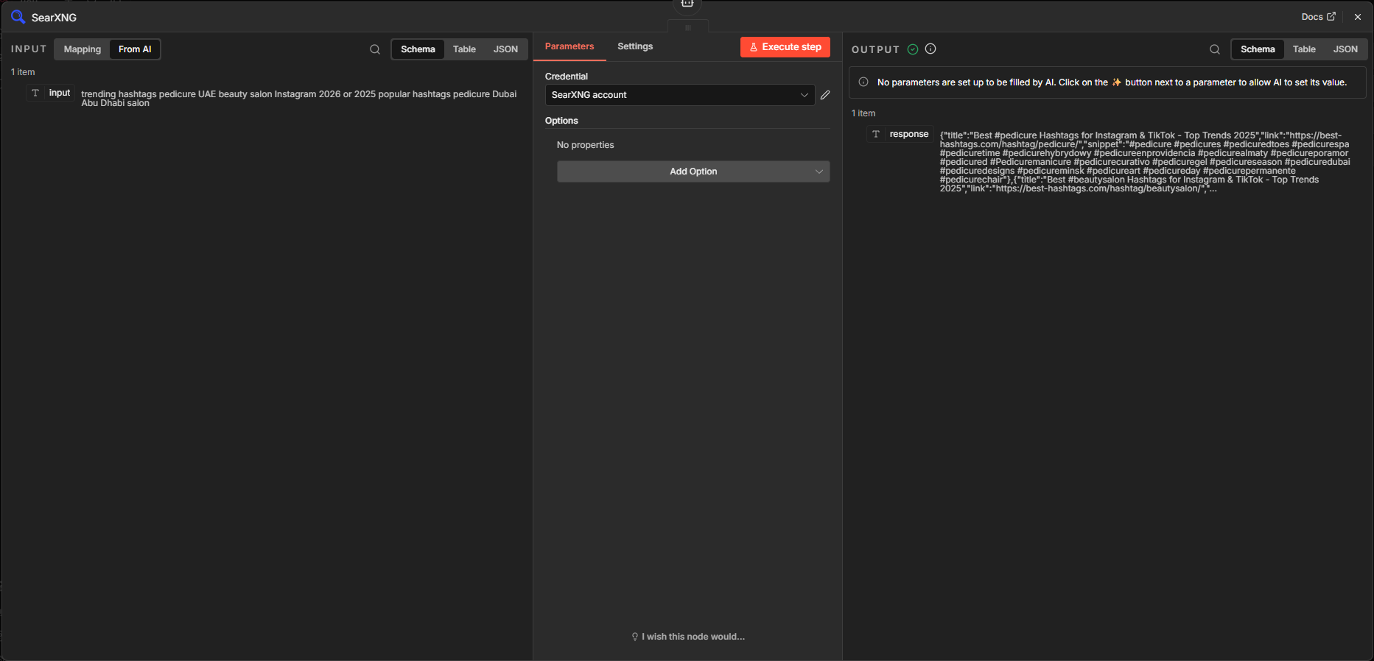Click the notice info icon in output

point(863,82)
